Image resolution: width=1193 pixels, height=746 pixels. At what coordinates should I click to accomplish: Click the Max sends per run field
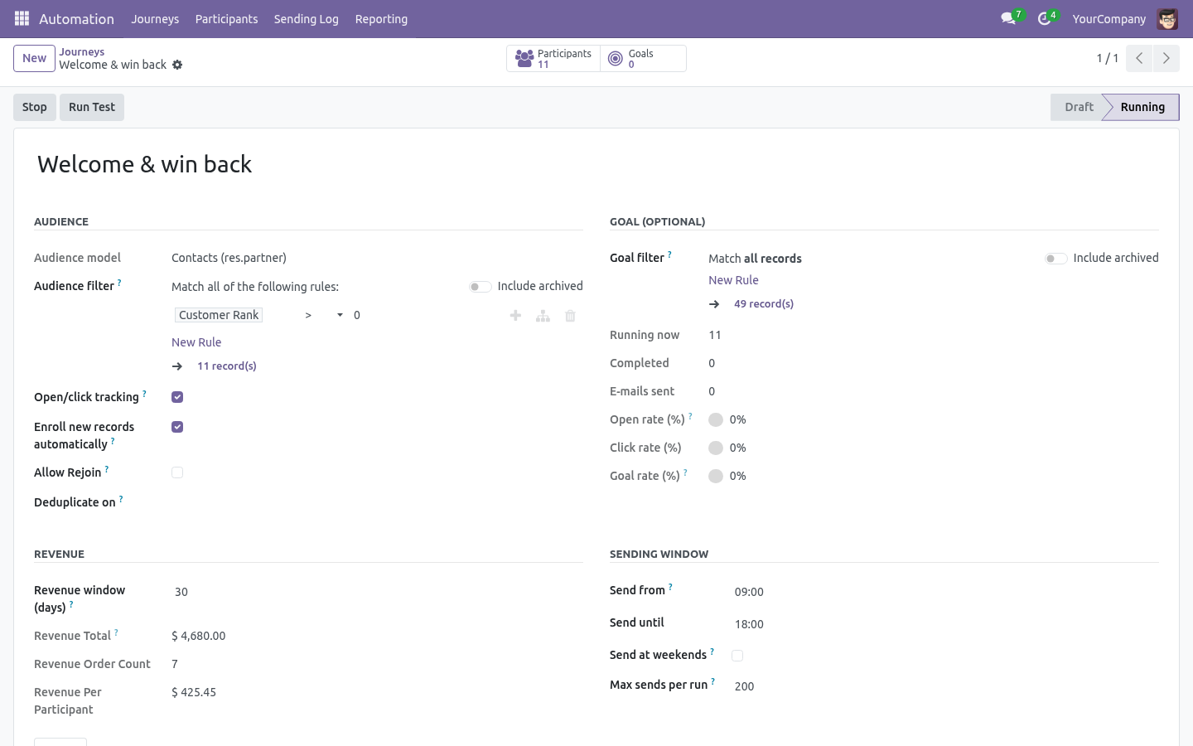point(945,686)
